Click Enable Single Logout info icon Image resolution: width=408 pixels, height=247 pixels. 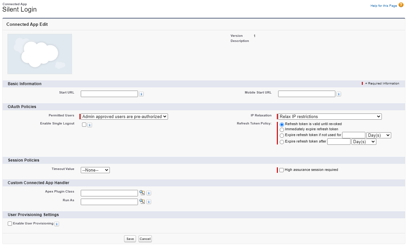tap(90, 125)
